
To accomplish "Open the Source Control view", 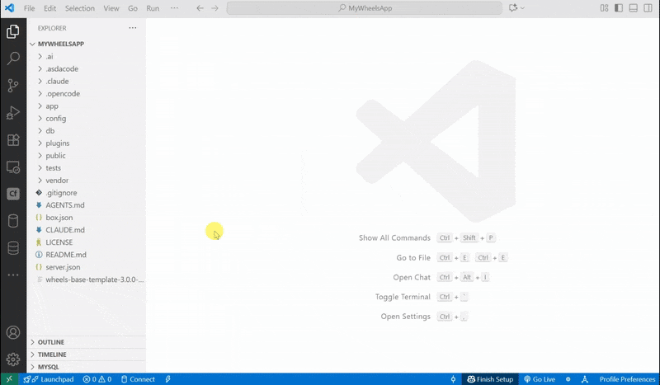I will tap(13, 86).
